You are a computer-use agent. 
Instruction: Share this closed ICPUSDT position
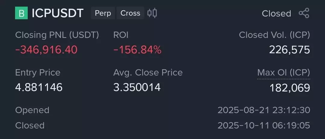coord(304,13)
